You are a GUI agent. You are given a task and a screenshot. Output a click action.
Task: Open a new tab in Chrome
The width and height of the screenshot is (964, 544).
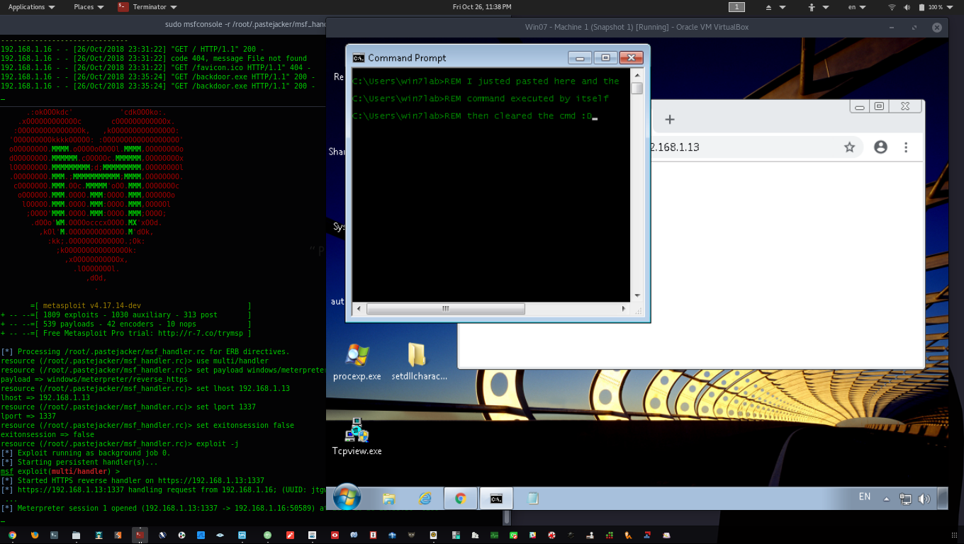click(x=669, y=120)
